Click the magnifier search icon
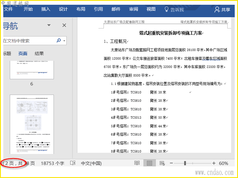This screenshot has height=178, width=238. 59,40
